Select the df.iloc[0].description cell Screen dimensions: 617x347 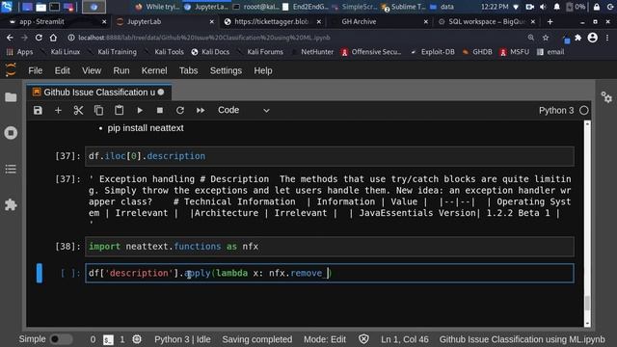pyautogui.click(x=330, y=156)
